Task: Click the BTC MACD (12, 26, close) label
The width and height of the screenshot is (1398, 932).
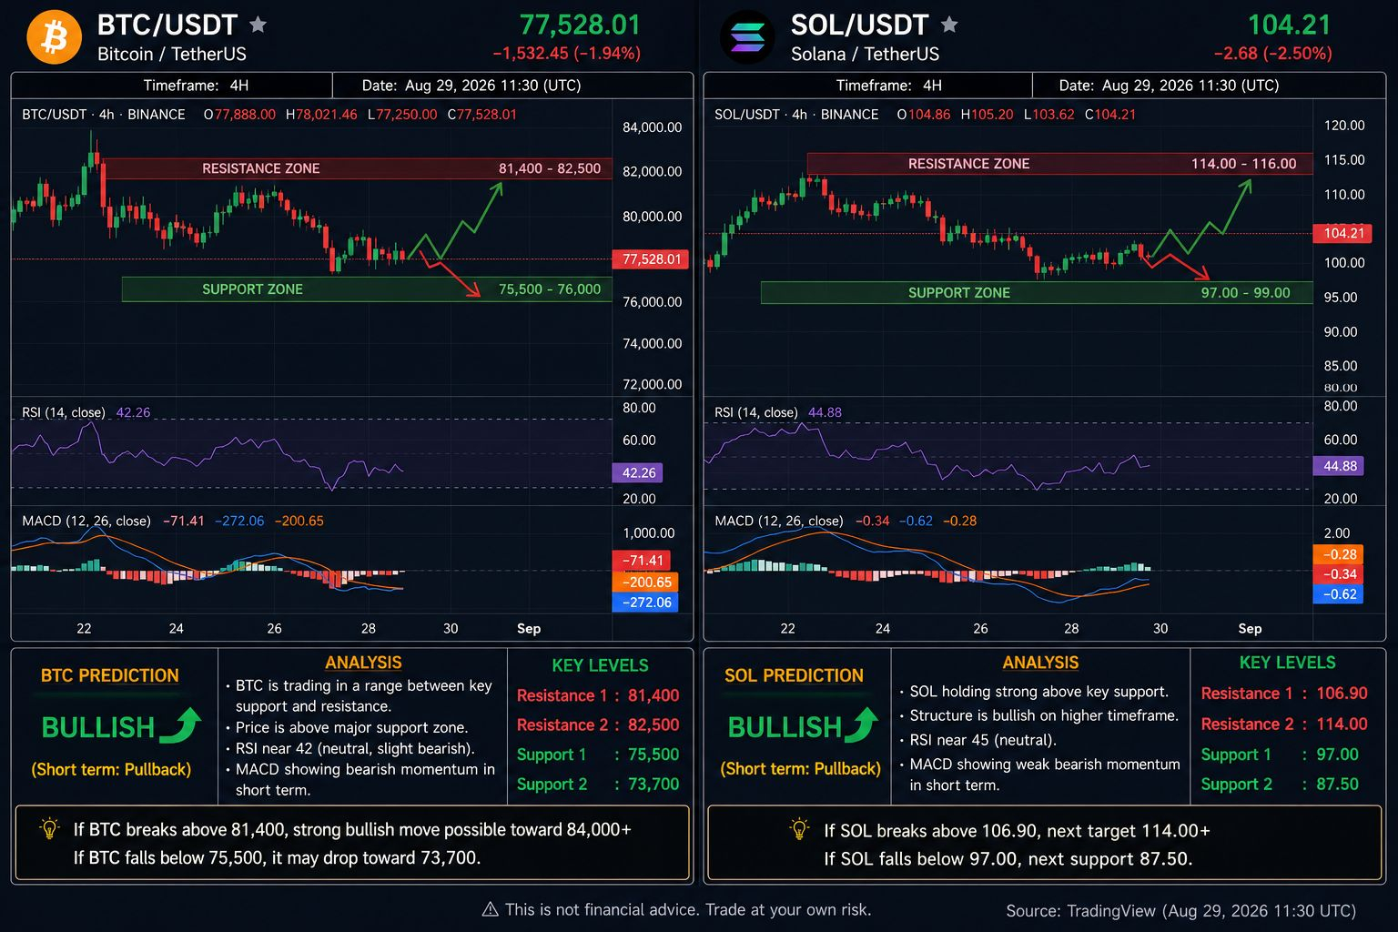Action: tap(86, 521)
